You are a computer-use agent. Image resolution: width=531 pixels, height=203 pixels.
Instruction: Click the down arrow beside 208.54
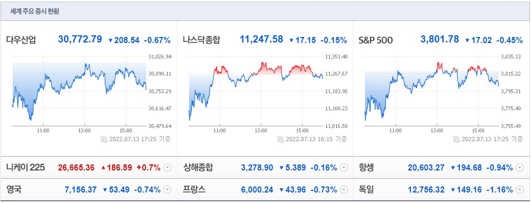pos(110,40)
